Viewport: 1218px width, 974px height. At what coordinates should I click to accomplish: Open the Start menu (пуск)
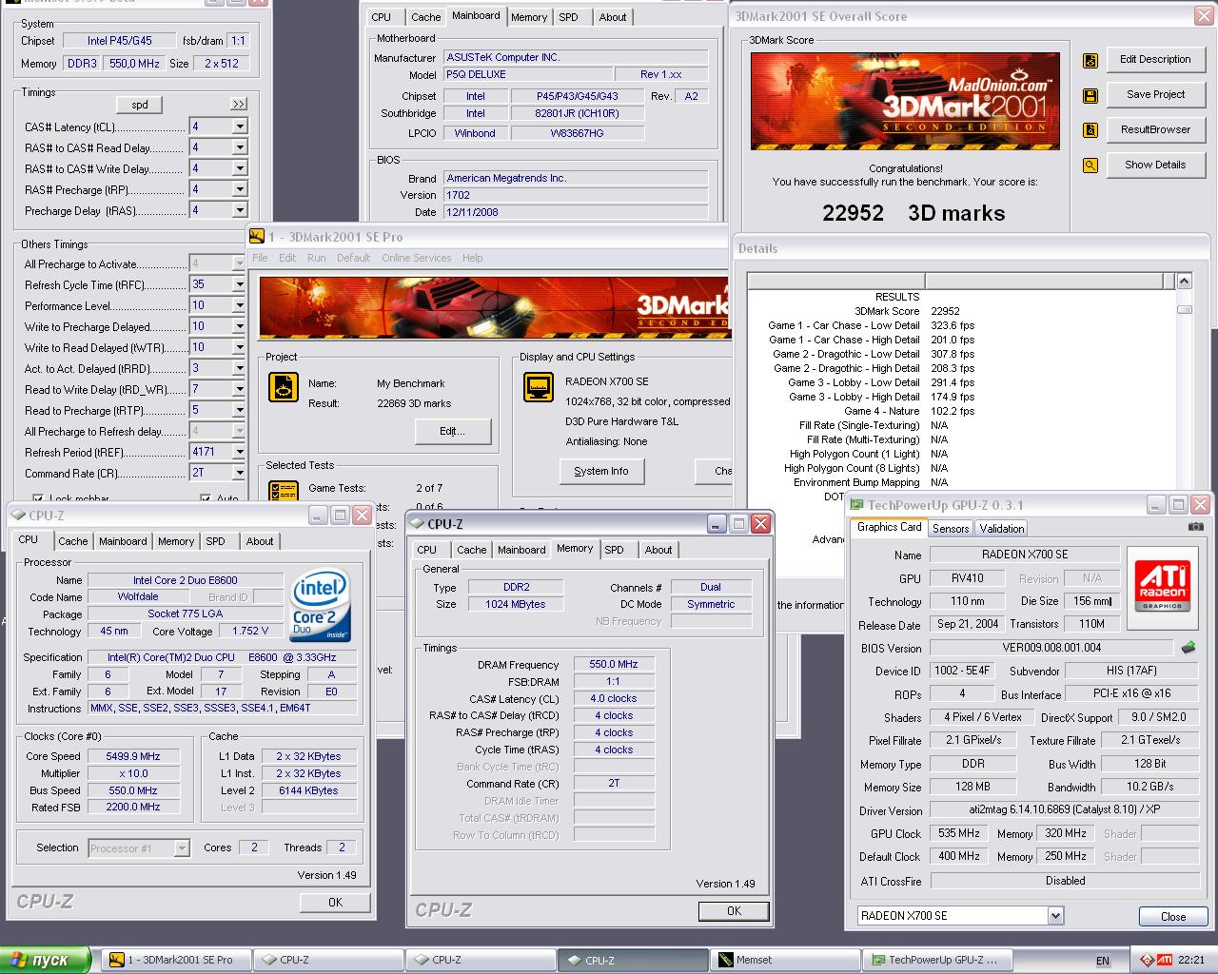pyautogui.click(x=45, y=960)
